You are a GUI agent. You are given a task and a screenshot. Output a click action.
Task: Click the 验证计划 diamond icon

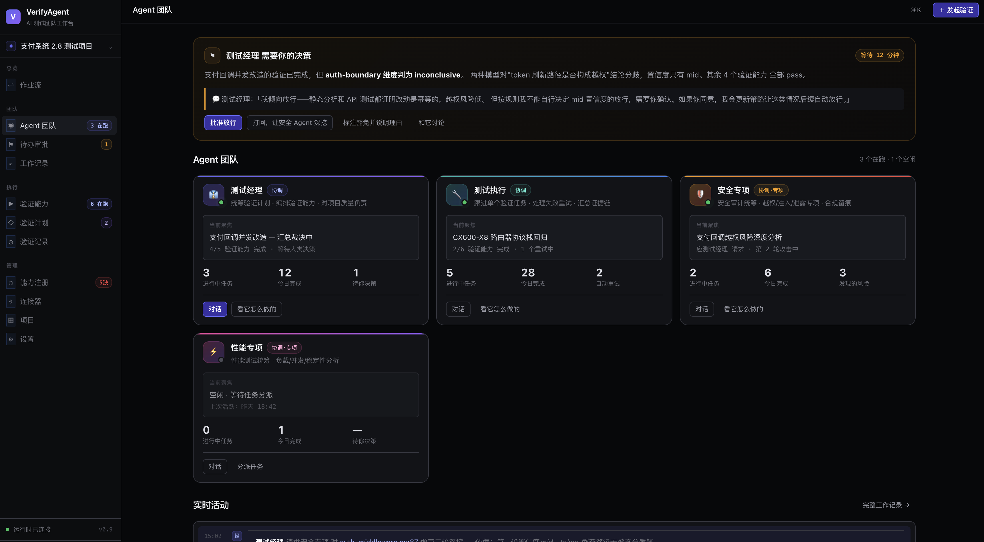pos(11,223)
